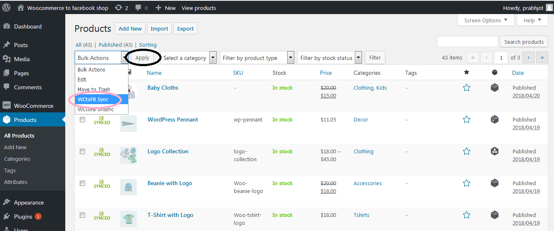This screenshot has height=231, width=554.
Task: Tick the checkbox for Logo Collection
Action: tap(82, 151)
